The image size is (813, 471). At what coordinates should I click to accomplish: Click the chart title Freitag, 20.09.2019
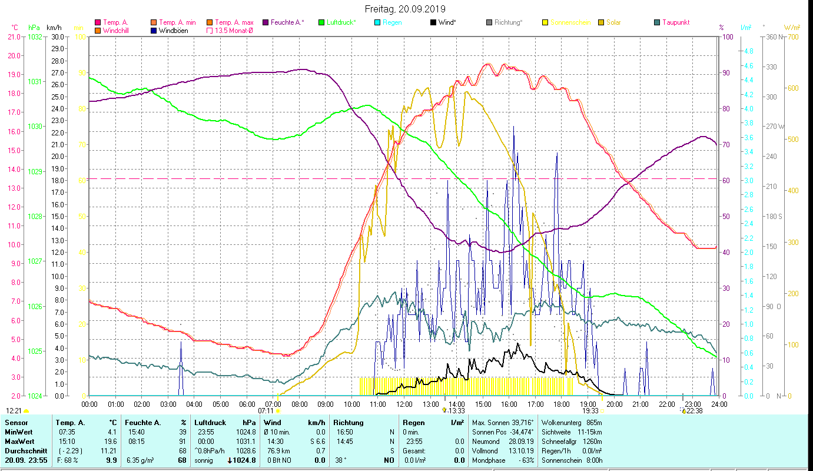click(405, 9)
